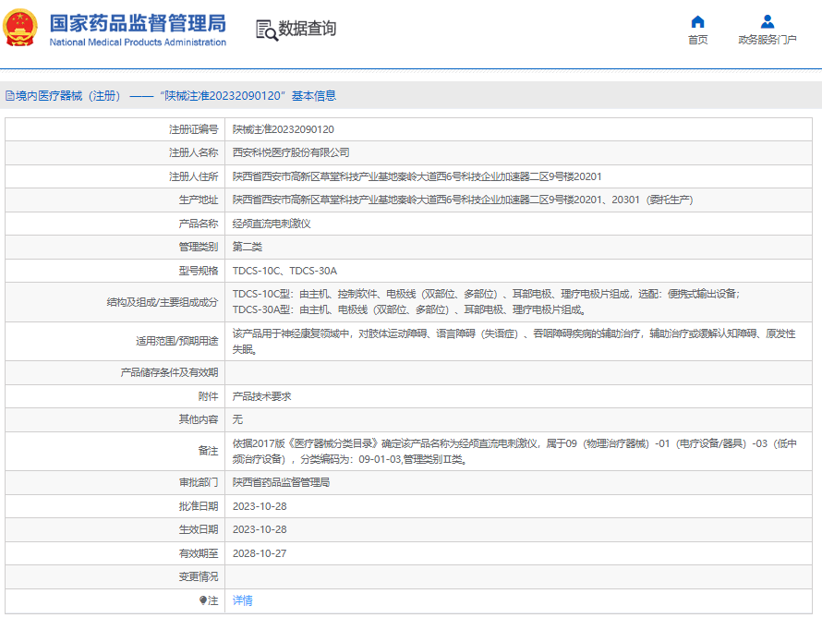
Task: Click the 适用范围 intended use description
Action: (514, 341)
